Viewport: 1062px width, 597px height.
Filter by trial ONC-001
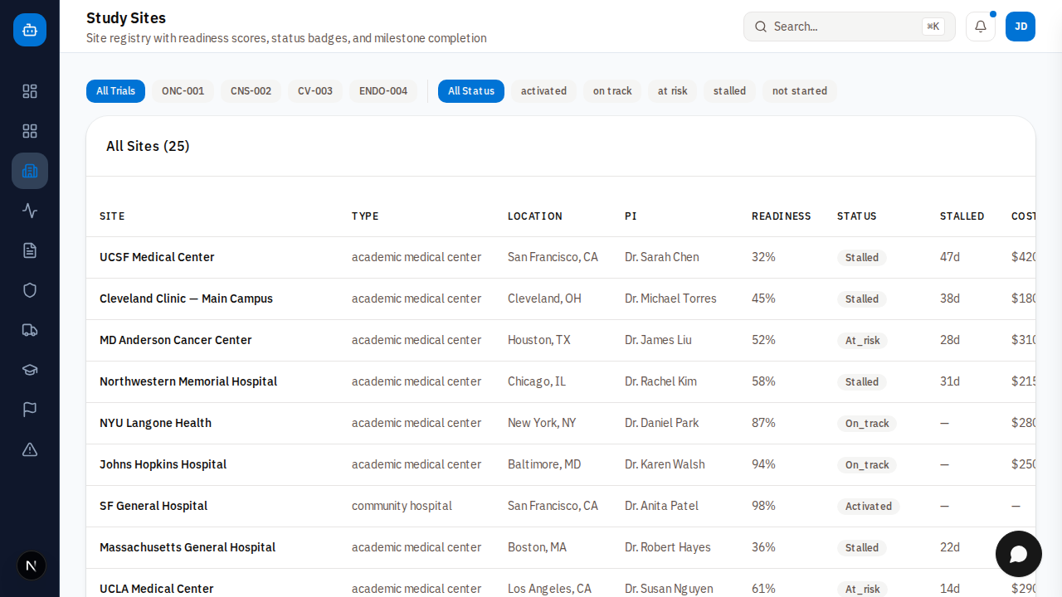183,91
